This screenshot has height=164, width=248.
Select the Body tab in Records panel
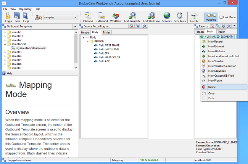pyautogui.click(x=210, y=32)
